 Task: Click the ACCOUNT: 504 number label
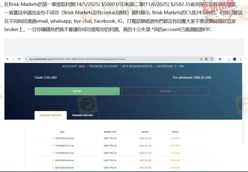click(x=74, y=66)
